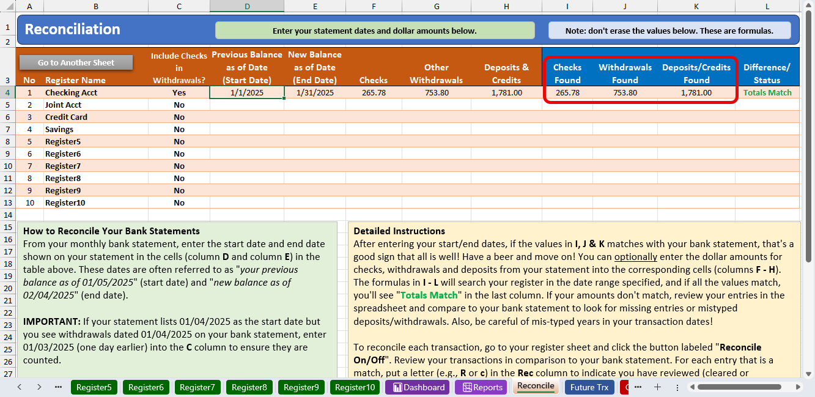This screenshot has height=397, width=815.
Task: Click the Reconciliation title heading
Action: pos(72,29)
